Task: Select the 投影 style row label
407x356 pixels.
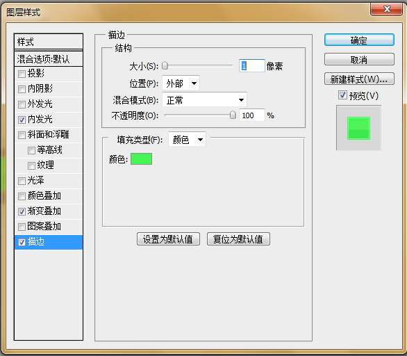Action: click(36, 73)
